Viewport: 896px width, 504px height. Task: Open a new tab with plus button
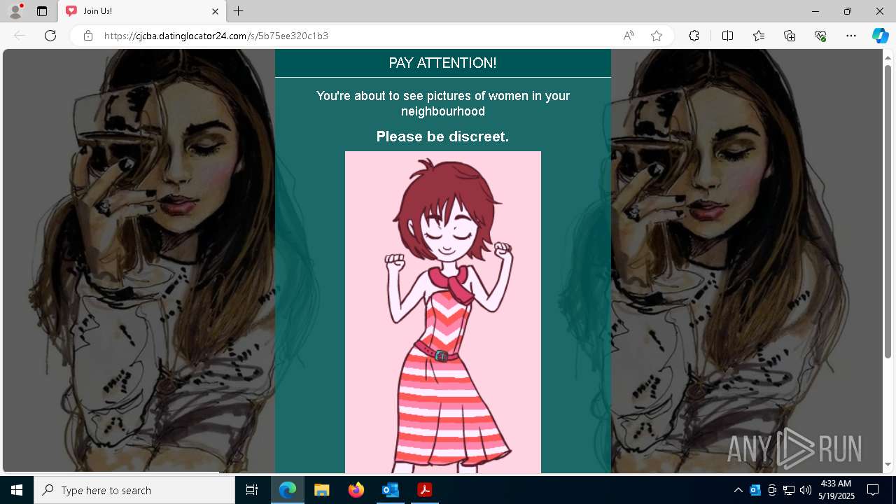(x=239, y=11)
